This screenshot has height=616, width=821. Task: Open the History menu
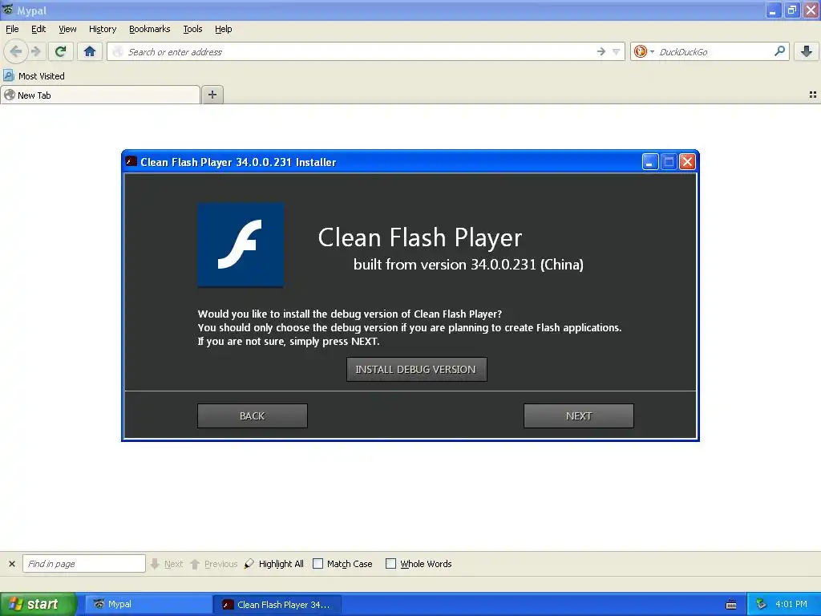[103, 29]
